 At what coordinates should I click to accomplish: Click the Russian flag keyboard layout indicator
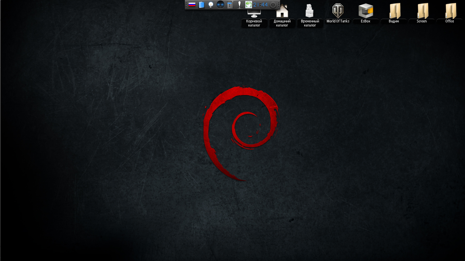(x=192, y=5)
